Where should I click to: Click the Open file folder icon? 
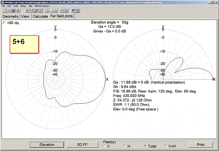click(9, 11)
